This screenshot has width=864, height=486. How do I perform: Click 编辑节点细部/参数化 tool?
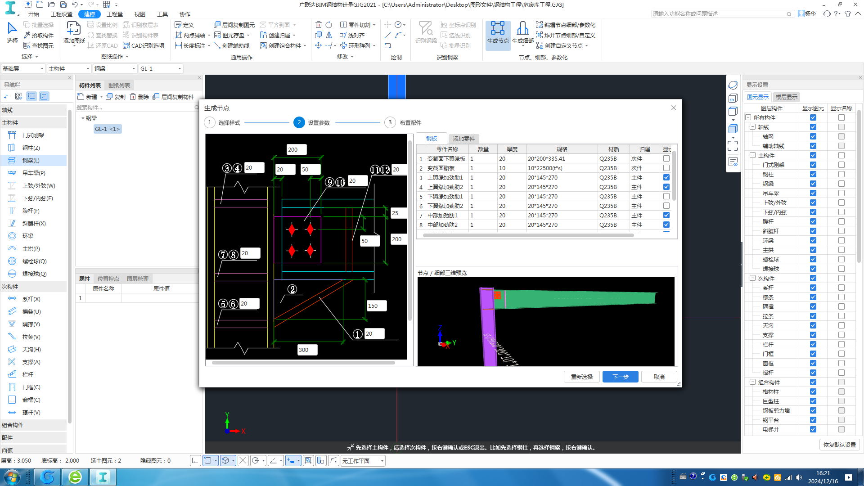tap(566, 25)
